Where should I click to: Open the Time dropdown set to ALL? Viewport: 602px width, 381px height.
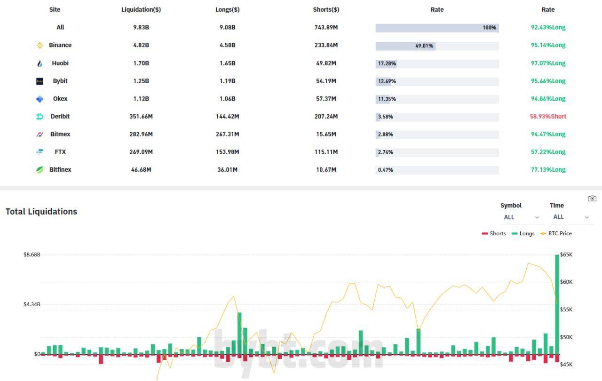[570, 217]
